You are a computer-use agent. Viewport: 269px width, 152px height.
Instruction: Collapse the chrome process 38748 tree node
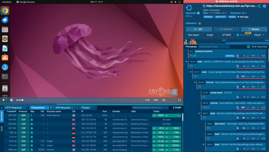click(x=195, y=82)
